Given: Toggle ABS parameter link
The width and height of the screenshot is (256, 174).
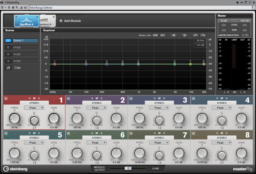Looking at the screenshot, I should pyautogui.click(x=155, y=35).
